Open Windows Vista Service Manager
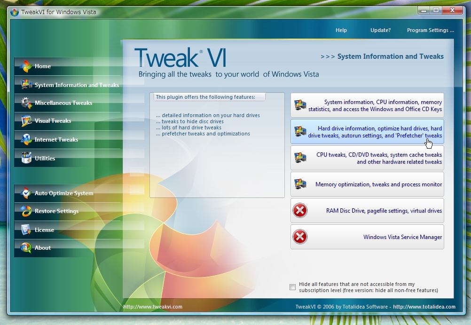 tap(367, 237)
